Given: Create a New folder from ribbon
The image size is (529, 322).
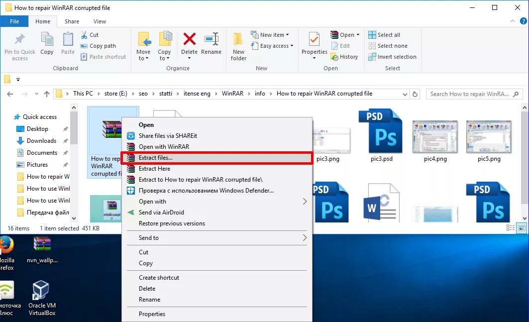Looking at the screenshot, I should pyautogui.click(x=238, y=47).
